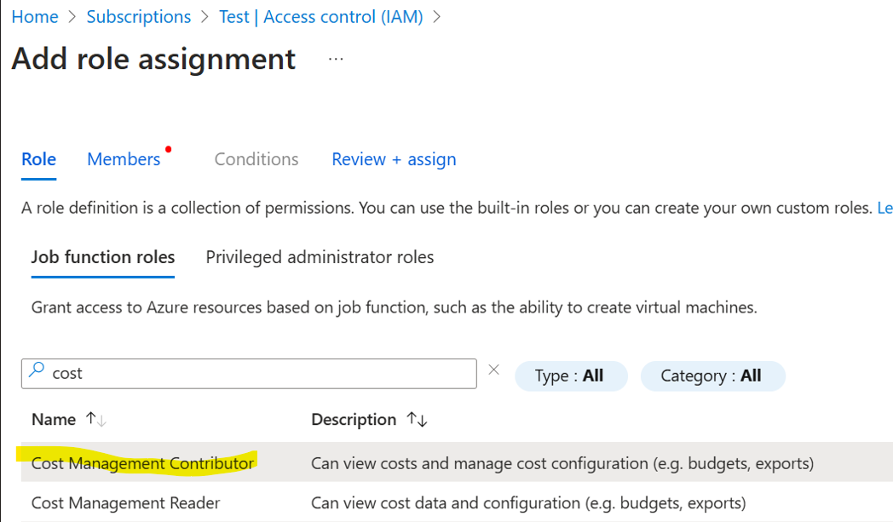
Task: Open the Category : All filter
Action: pos(713,376)
